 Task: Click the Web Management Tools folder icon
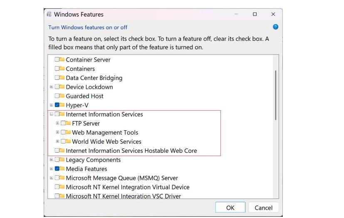coord(68,132)
